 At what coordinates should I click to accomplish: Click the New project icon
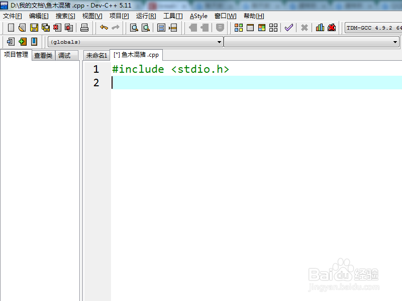pos(11,42)
